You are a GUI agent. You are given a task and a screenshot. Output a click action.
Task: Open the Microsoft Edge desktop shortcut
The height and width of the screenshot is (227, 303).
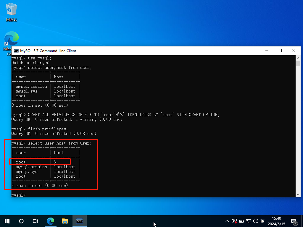11,40
